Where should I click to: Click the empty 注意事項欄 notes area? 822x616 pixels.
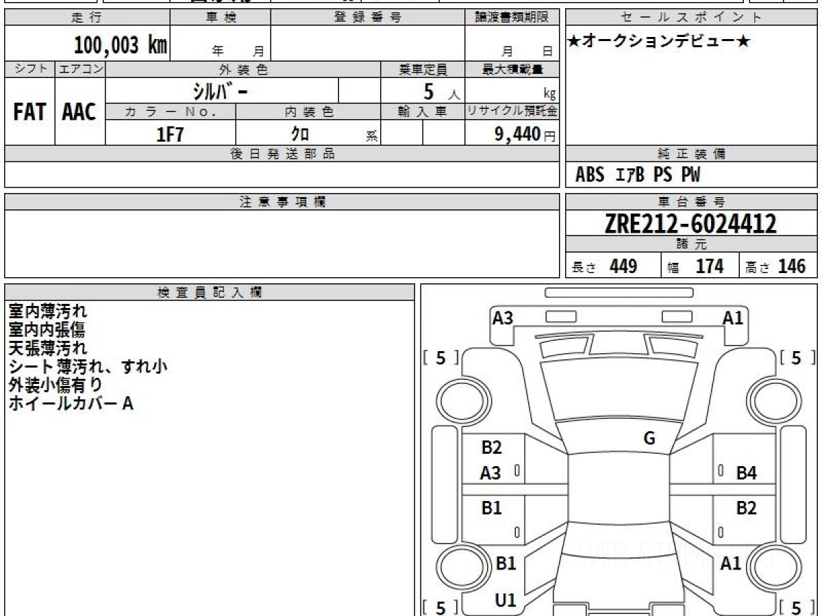pyautogui.click(x=282, y=244)
